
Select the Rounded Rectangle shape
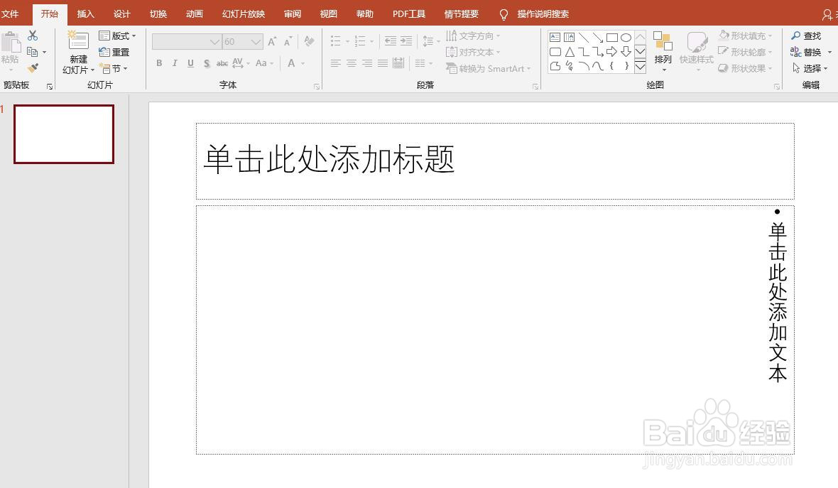[x=555, y=52]
